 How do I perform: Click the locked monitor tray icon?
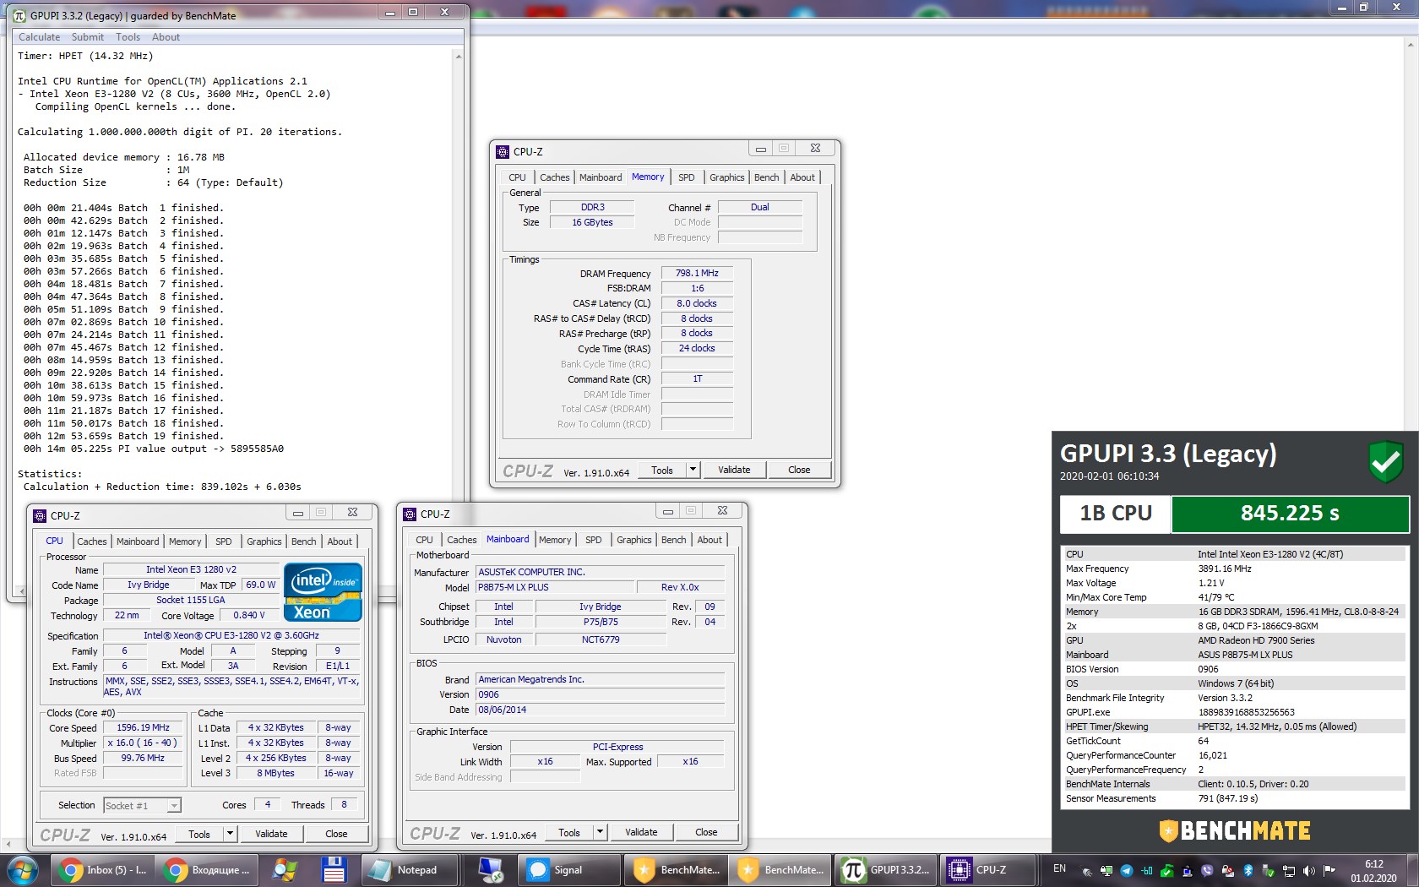click(1106, 870)
